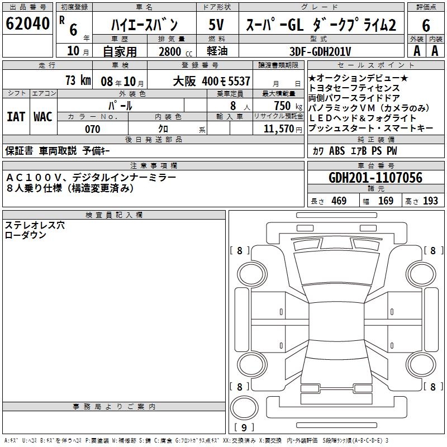The width and height of the screenshot is (447, 447).
Task: Click ★オークションデビュー★ line
Action: (358, 78)
